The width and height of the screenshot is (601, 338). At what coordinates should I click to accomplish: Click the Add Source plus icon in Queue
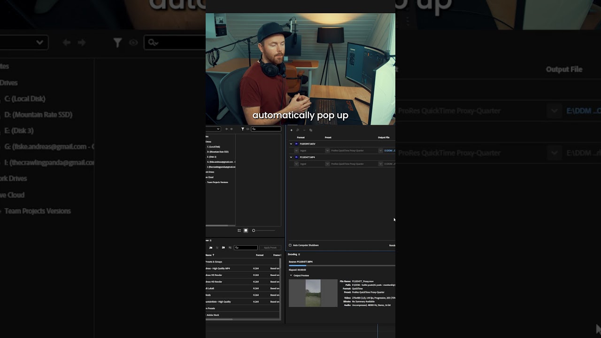pos(291,130)
